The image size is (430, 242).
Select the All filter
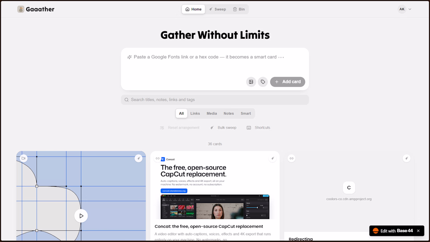tap(181, 113)
